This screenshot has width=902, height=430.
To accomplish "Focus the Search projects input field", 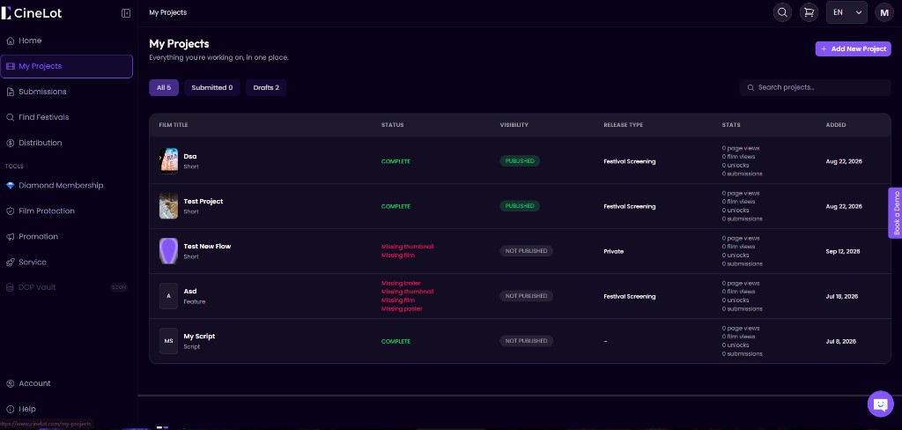I will (x=815, y=87).
